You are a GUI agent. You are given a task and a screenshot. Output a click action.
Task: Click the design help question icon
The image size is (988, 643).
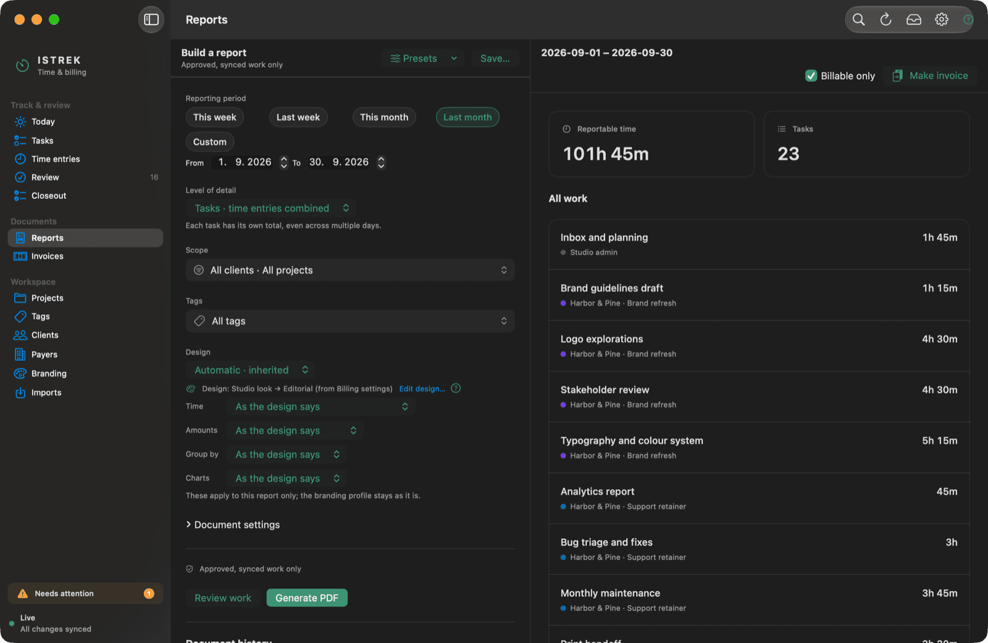click(x=456, y=388)
